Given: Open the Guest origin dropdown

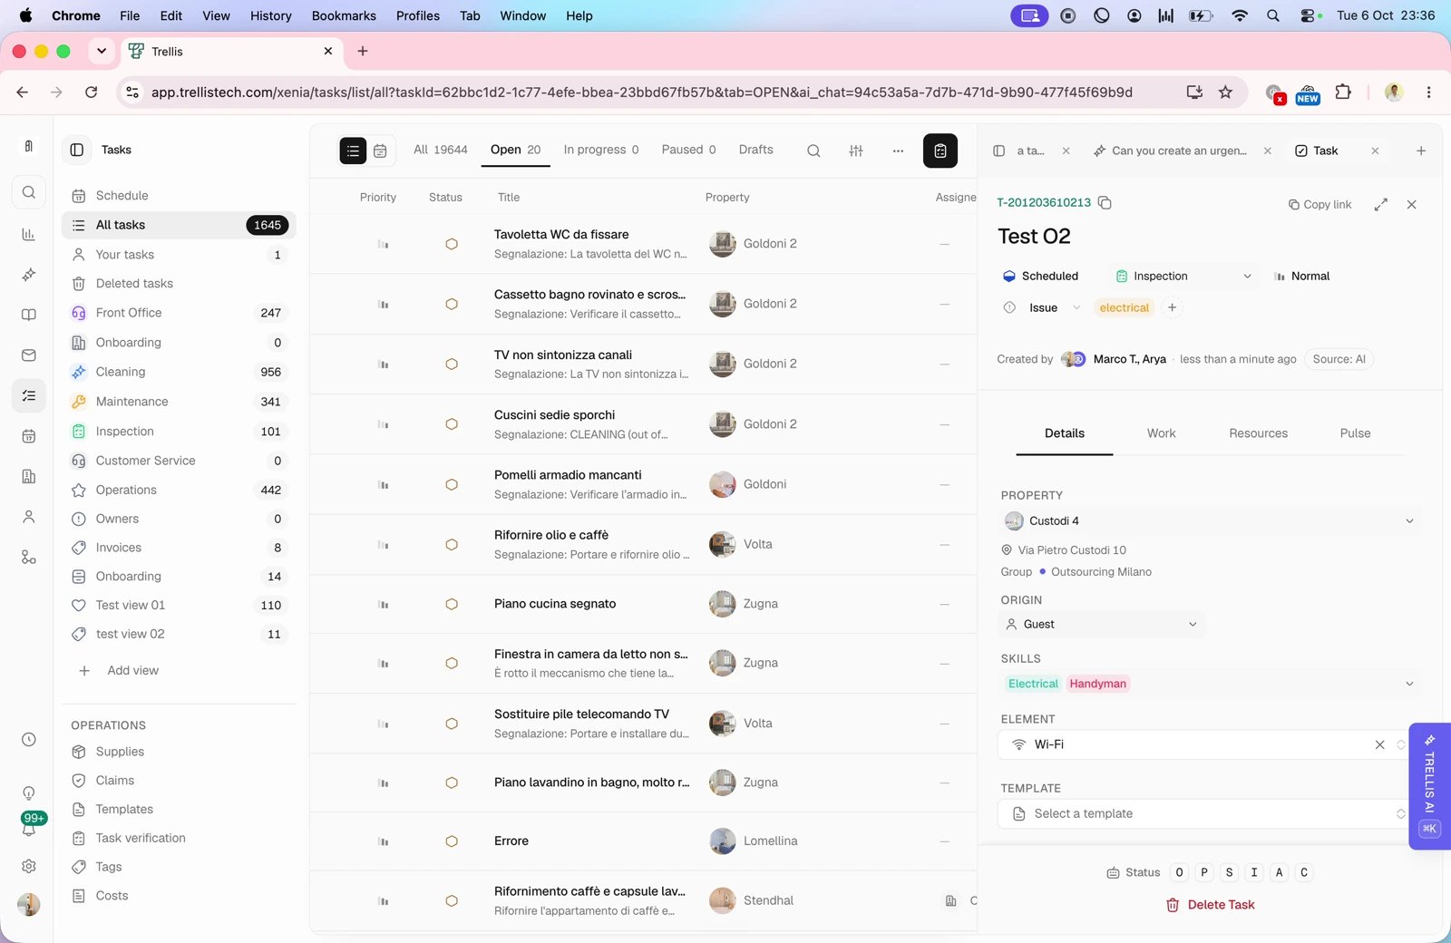Looking at the screenshot, I should [1102, 624].
